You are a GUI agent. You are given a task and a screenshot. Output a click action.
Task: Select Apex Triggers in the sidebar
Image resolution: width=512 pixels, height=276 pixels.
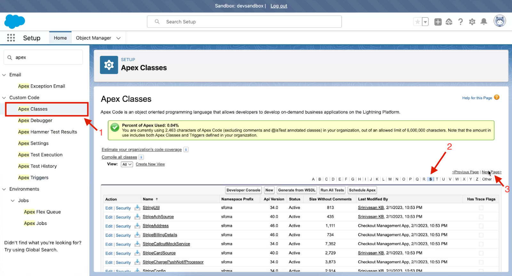33,178
